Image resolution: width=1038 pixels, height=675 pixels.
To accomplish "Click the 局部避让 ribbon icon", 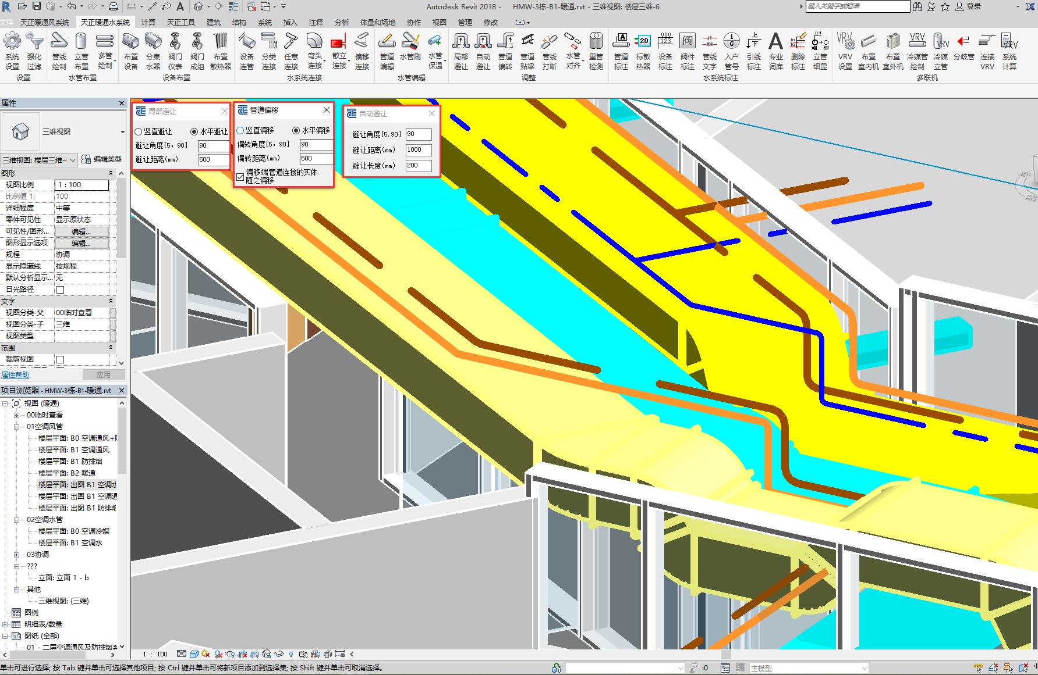I will [460, 42].
